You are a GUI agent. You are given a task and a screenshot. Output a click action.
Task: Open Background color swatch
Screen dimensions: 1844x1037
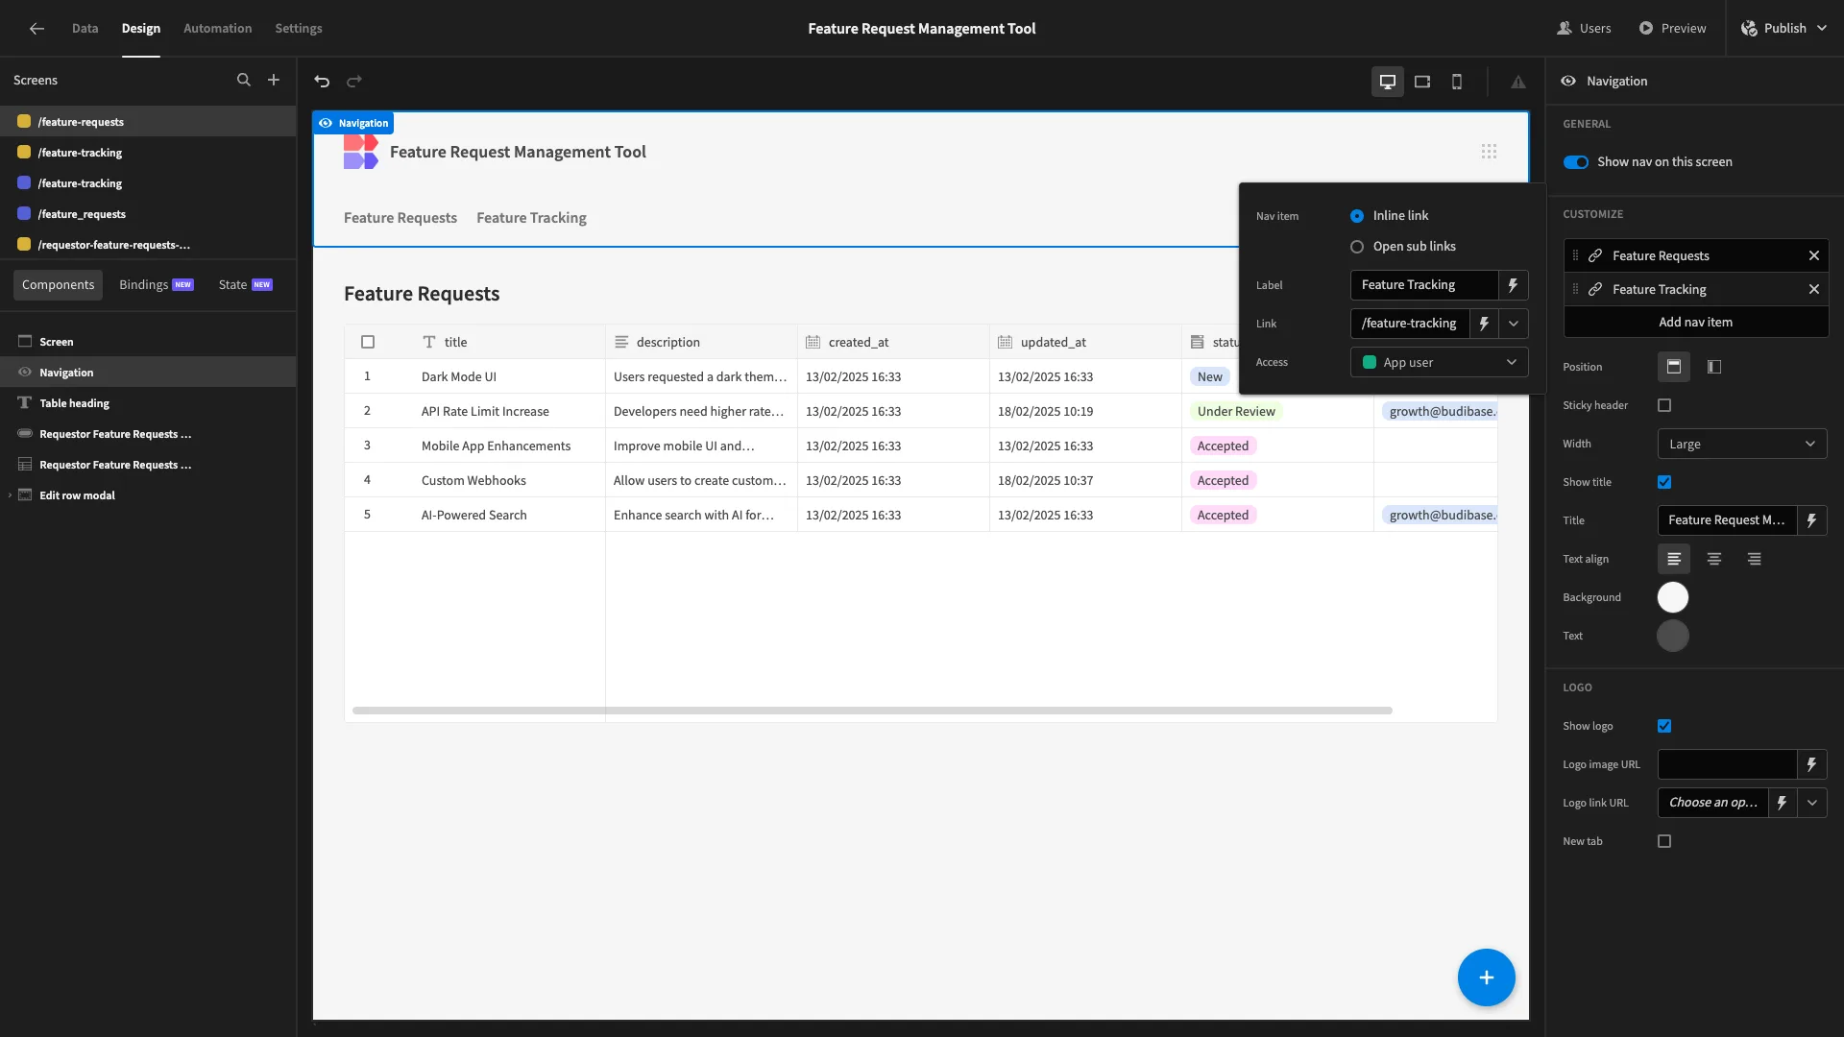(x=1673, y=597)
